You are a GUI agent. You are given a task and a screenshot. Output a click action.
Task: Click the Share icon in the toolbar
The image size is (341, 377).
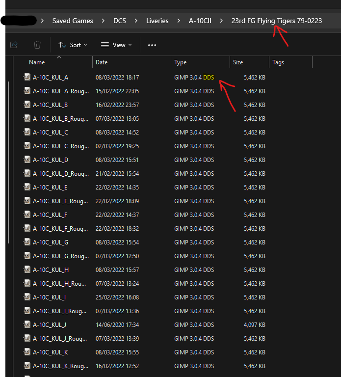click(x=14, y=45)
